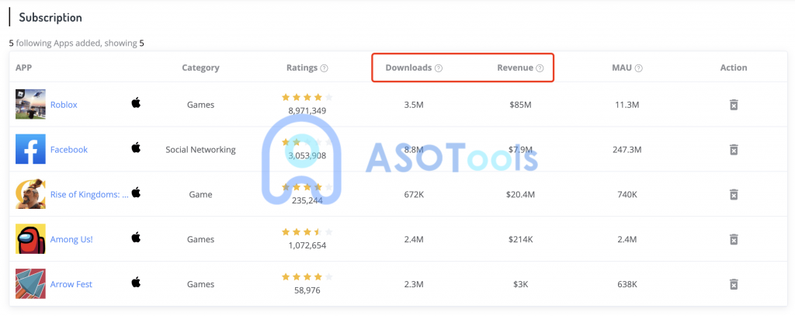Image resolution: width=795 pixels, height=316 pixels.
Task: Open the Facebook app link
Action: point(69,150)
